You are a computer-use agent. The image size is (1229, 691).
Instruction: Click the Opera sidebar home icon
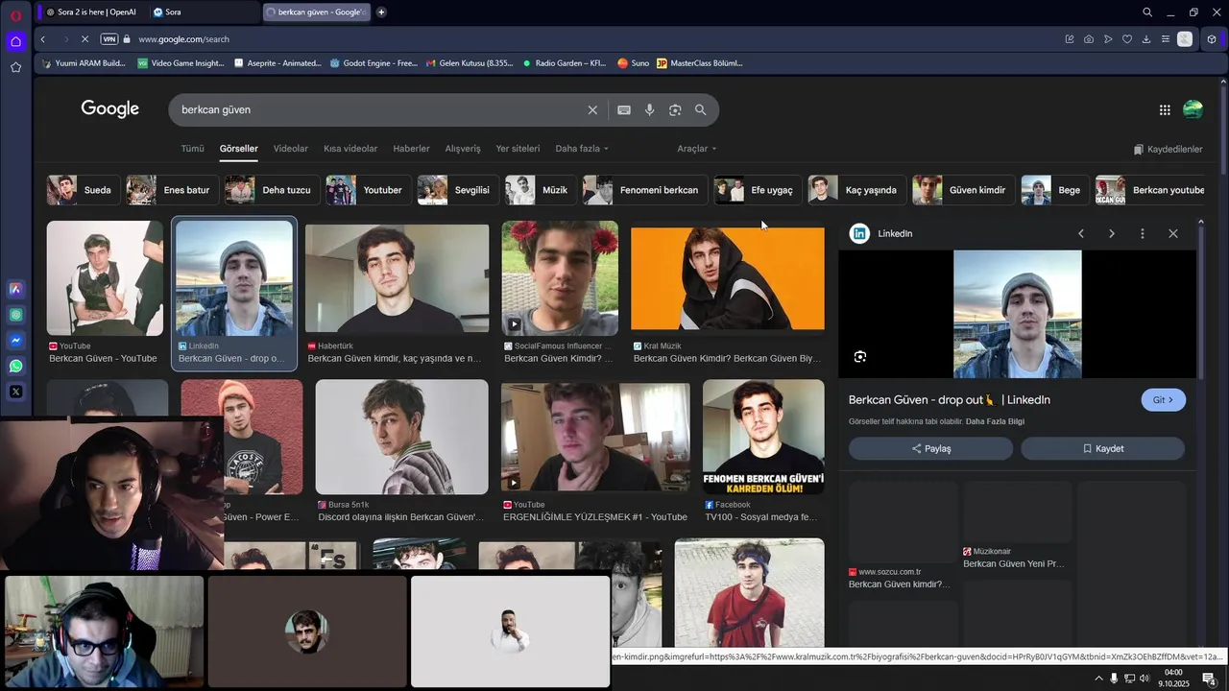click(15, 41)
